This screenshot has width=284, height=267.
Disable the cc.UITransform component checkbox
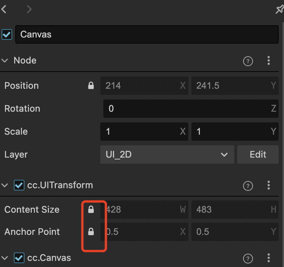pyautogui.click(x=19, y=186)
